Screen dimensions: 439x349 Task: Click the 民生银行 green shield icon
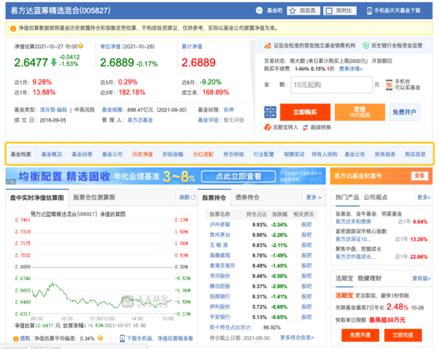pyautogui.click(x=366, y=45)
